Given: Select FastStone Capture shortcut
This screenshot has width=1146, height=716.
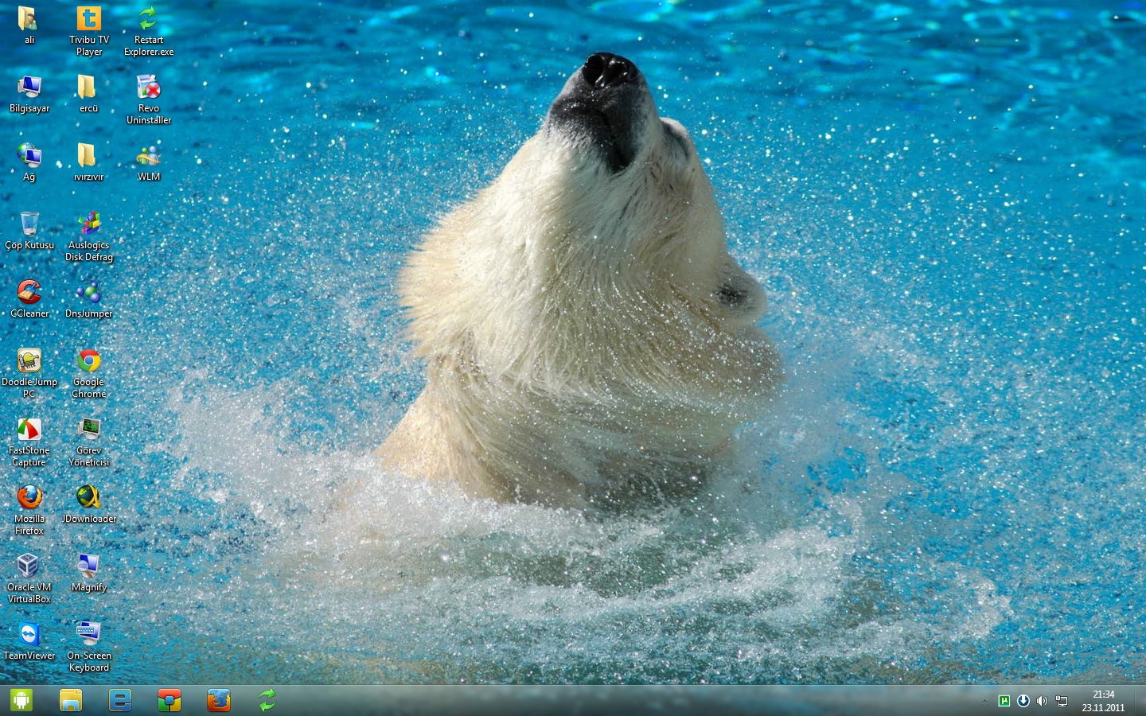Looking at the screenshot, I should (x=29, y=442).
